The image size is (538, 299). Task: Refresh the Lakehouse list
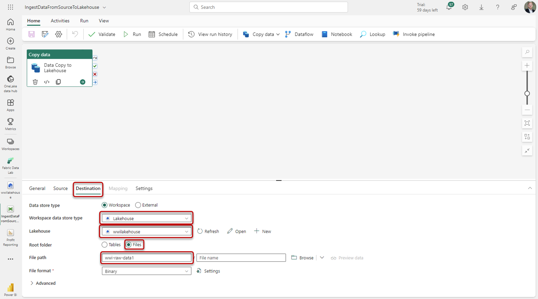click(208, 231)
